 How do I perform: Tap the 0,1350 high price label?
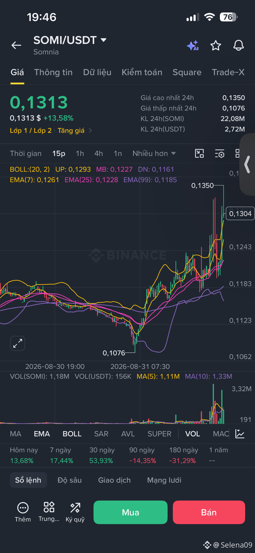pos(202,185)
